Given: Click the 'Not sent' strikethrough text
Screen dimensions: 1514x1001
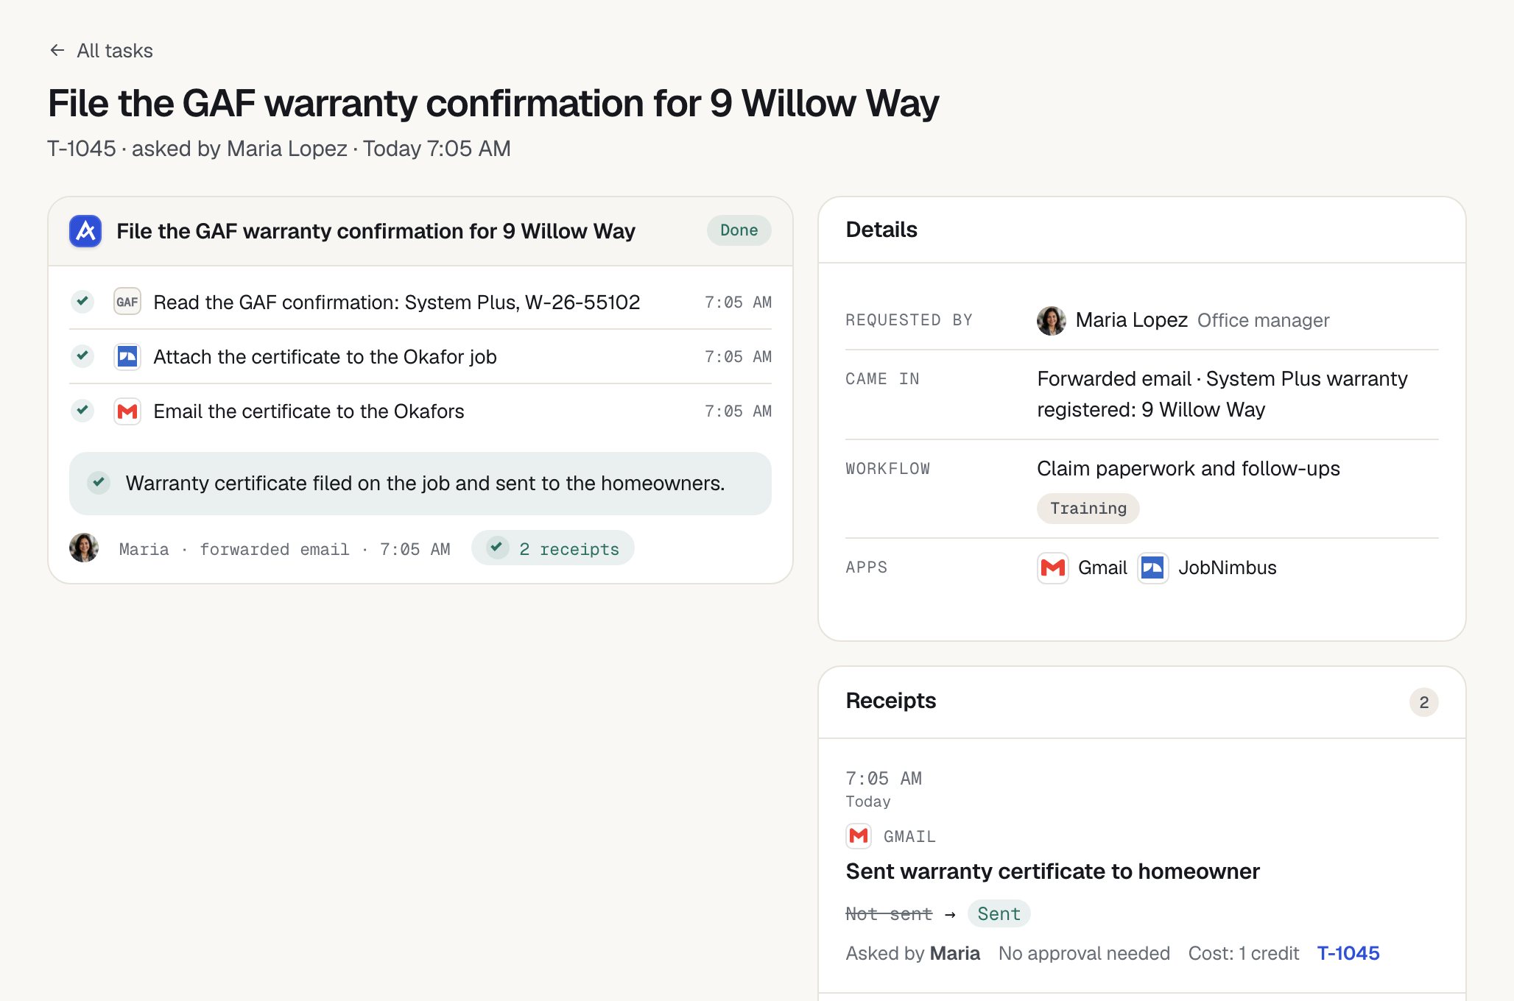Looking at the screenshot, I should tap(889, 914).
